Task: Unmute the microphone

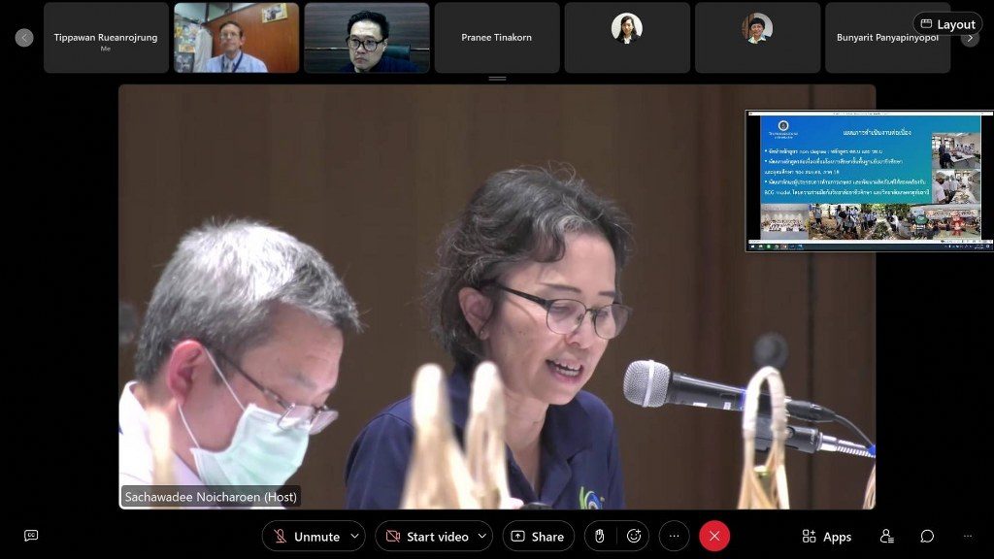Action: coord(305,536)
